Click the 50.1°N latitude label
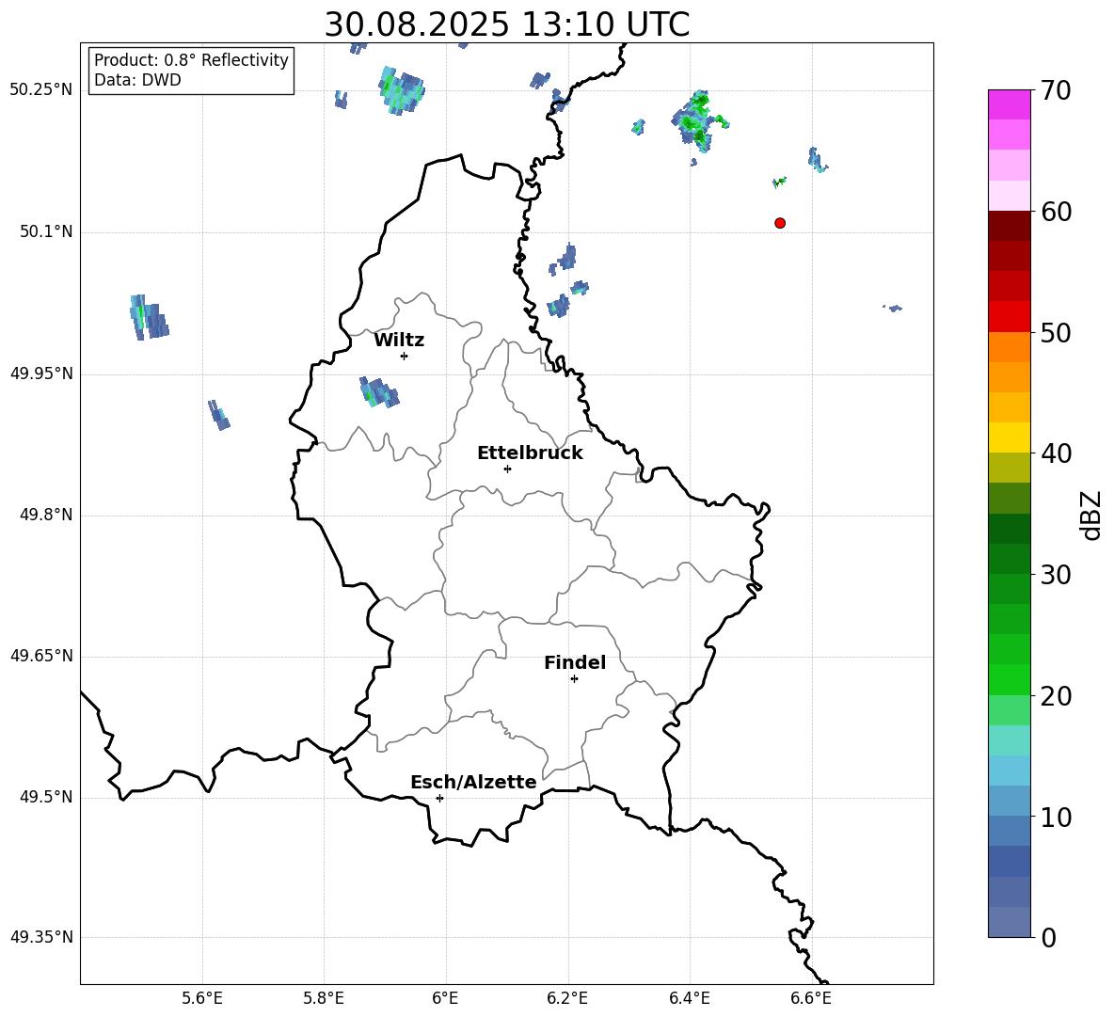The image size is (1114, 1017). pyautogui.click(x=46, y=232)
